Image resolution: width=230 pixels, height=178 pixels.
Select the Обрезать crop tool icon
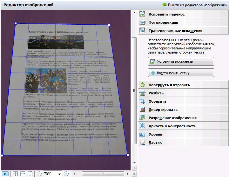(142, 101)
